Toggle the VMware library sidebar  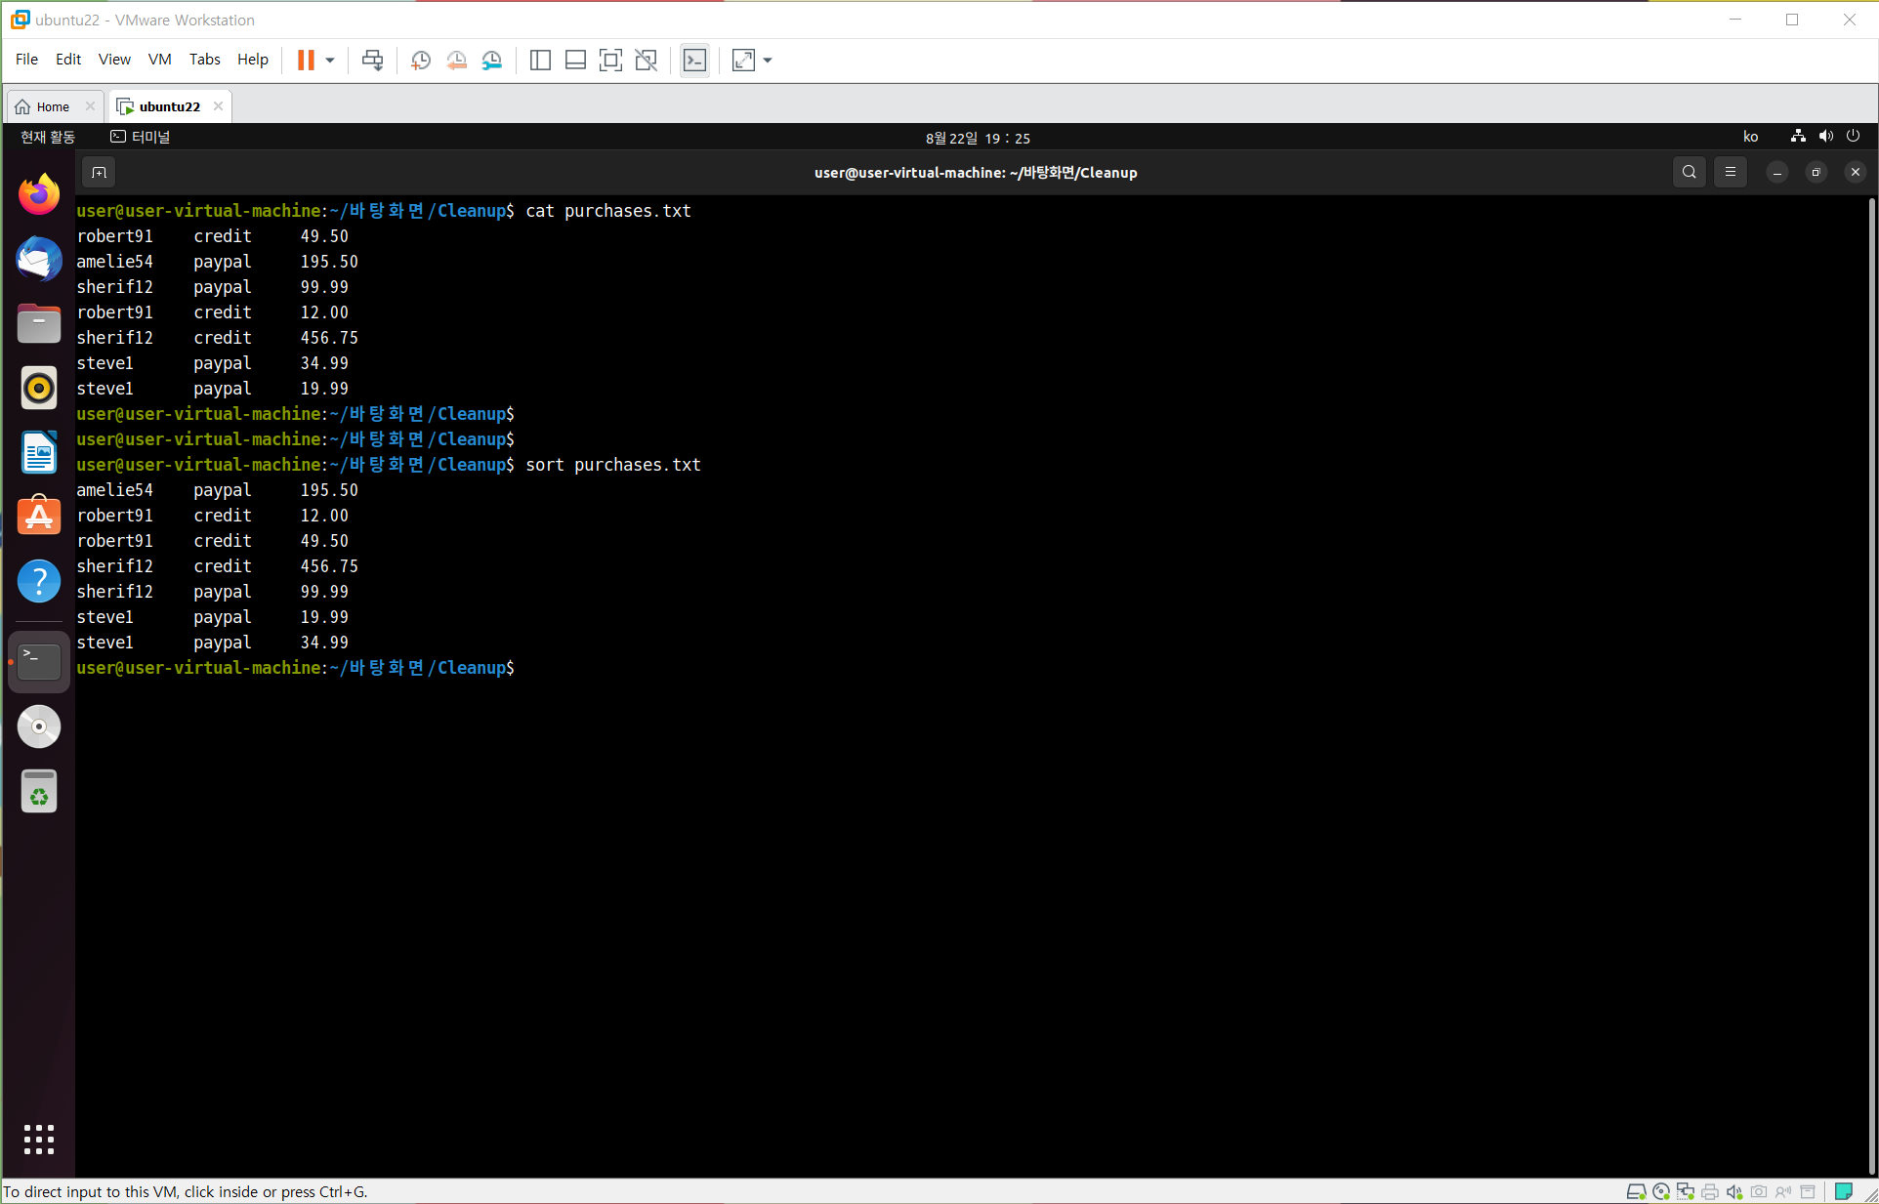coord(540,61)
